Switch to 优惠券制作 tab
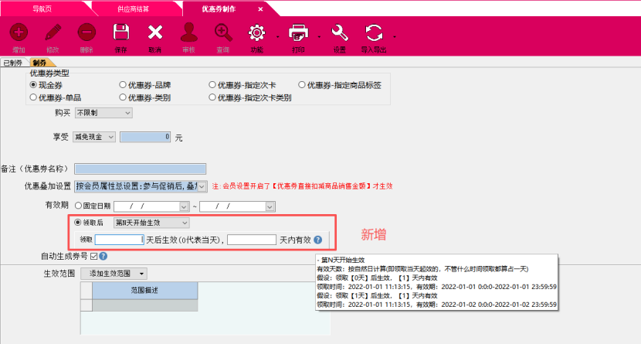Screen dimensions: 641x344 coord(219,9)
